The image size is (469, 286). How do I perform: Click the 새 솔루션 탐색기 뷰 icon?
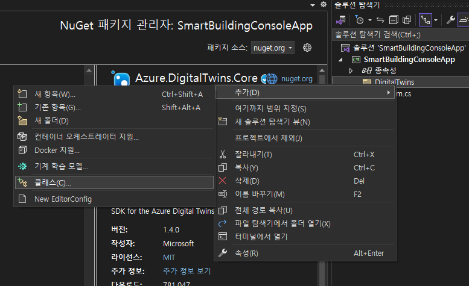tap(223, 122)
